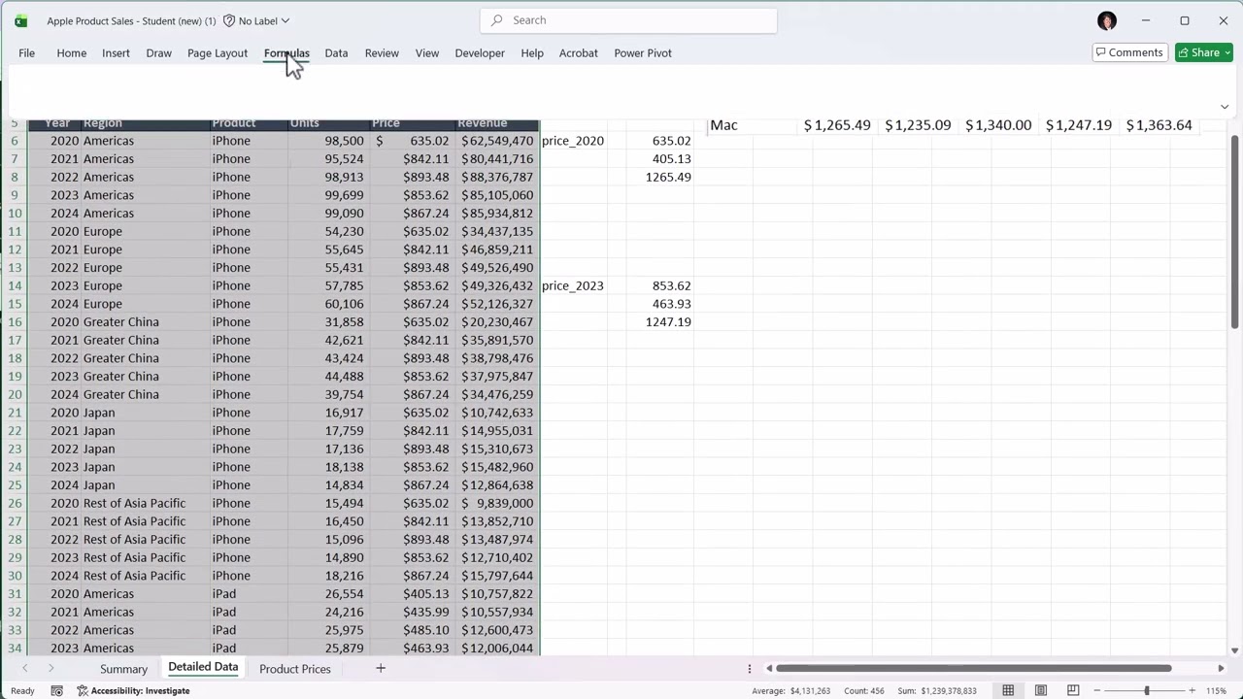Open the File menu
This screenshot has height=699, width=1243.
coord(26,53)
